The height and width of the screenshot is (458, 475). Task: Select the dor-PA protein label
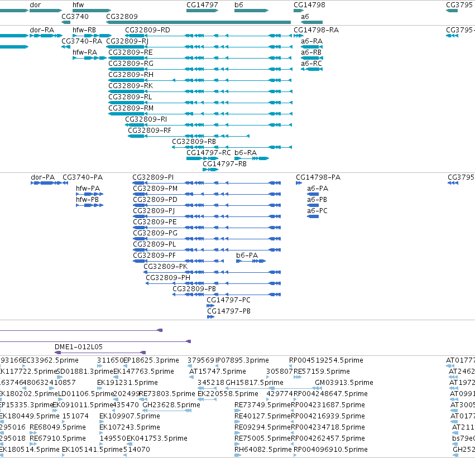coord(43,177)
